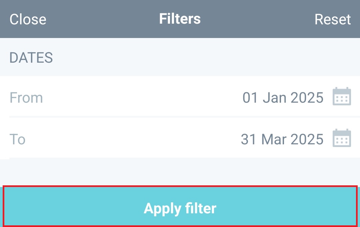Click the DATES section header
Image resolution: width=360 pixels, height=227 pixels.
(x=31, y=58)
